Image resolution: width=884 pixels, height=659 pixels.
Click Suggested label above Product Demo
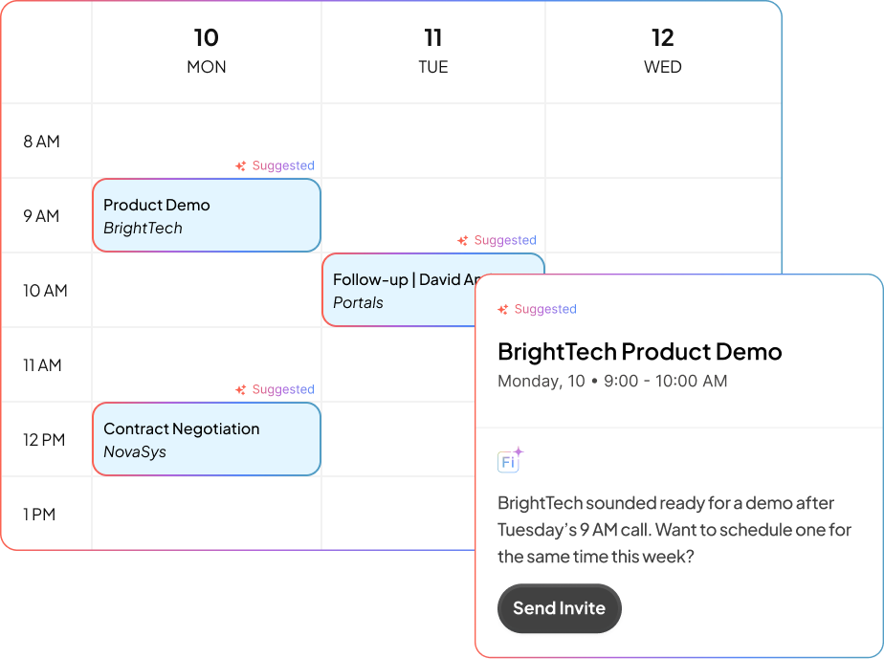(283, 165)
